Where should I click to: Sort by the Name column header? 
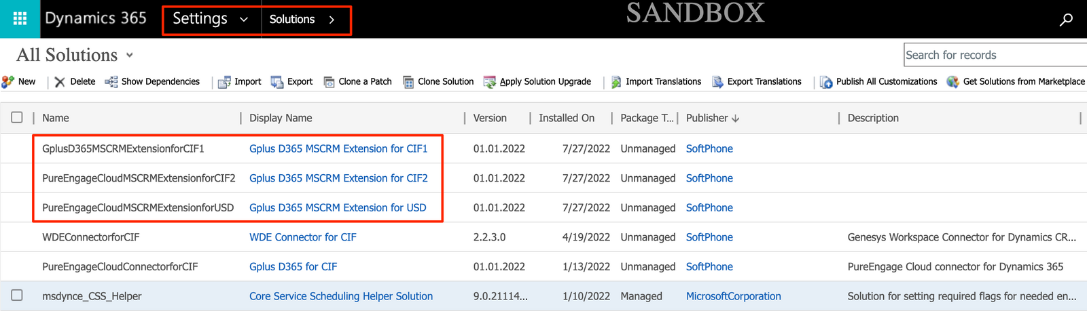(x=56, y=118)
